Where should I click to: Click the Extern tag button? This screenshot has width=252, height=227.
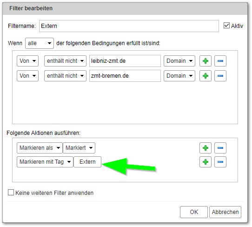[x=87, y=162]
